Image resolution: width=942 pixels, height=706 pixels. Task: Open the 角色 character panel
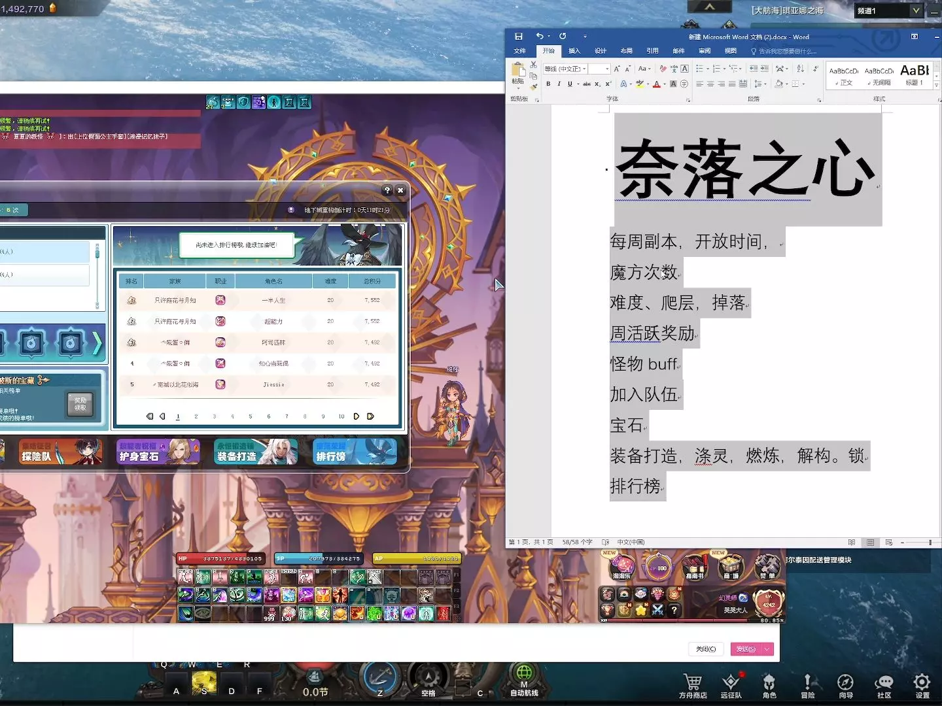[769, 686]
